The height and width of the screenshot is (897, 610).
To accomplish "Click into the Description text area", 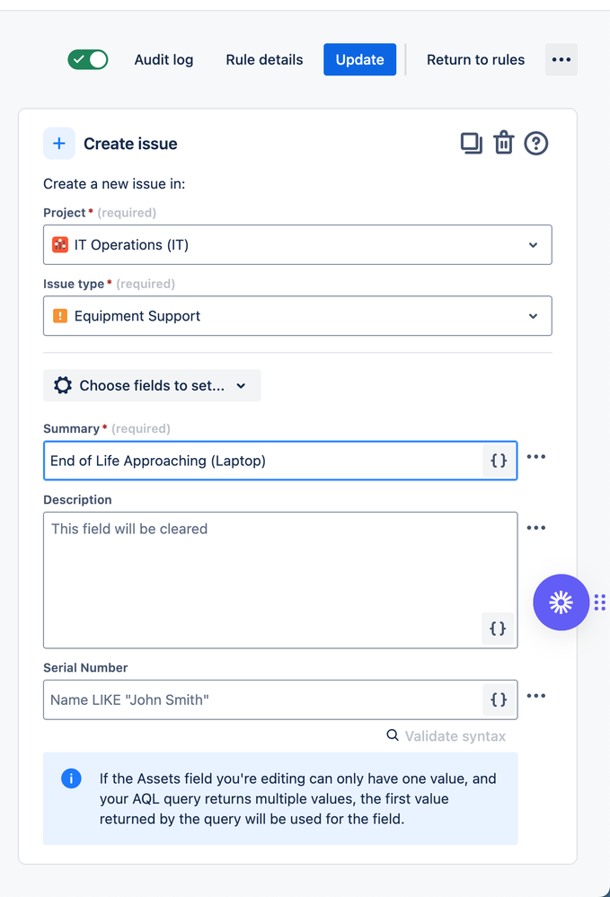I will point(280,580).
